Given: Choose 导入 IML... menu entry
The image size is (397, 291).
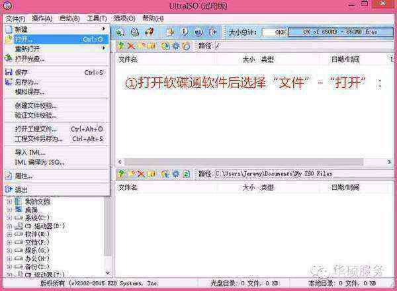Looking at the screenshot, I should click(56, 153).
